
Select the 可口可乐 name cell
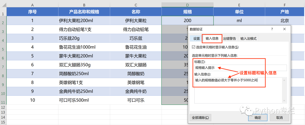point(136,100)
